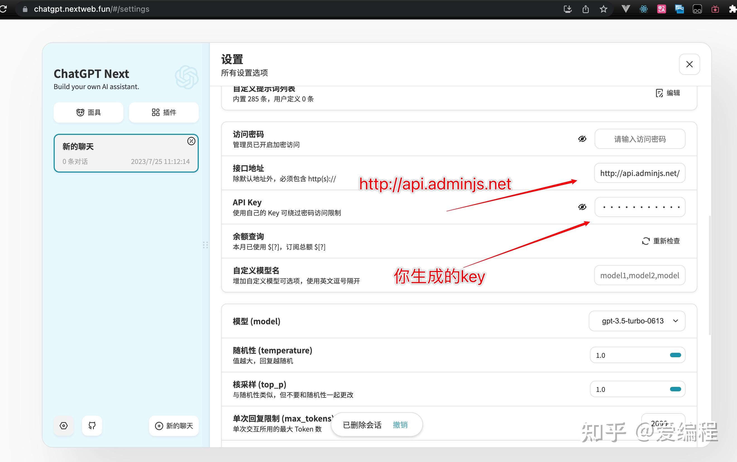Click the lock icon in address bar
The width and height of the screenshot is (737, 462).
tap(25, 9)
